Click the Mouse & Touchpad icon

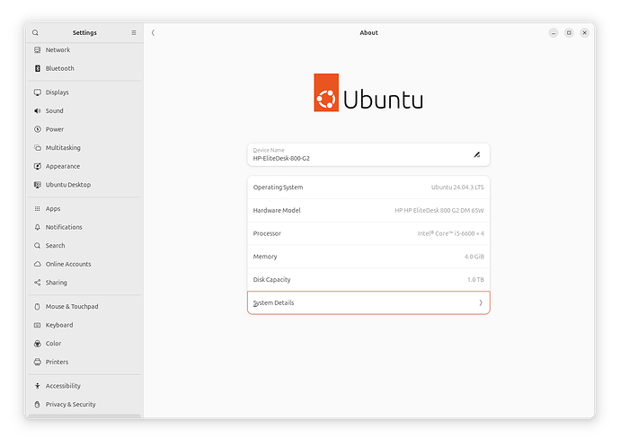[x=37, y=307]
